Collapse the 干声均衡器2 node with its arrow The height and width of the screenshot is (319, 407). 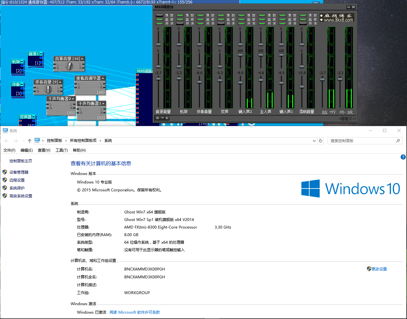(x=73, y=99)
